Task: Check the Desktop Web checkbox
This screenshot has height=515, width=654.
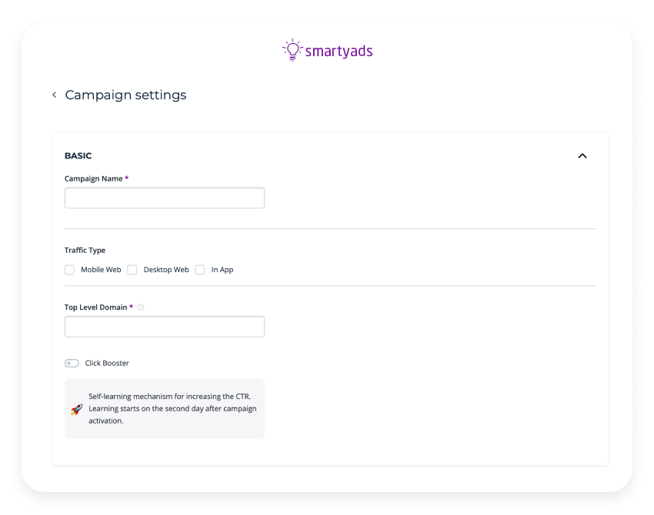Action: click(x=132, y=270)
